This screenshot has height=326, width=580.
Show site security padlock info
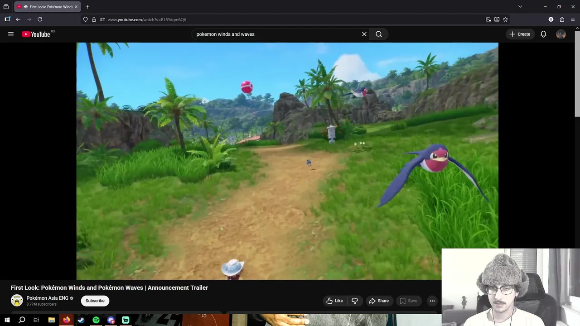point(94,19)
